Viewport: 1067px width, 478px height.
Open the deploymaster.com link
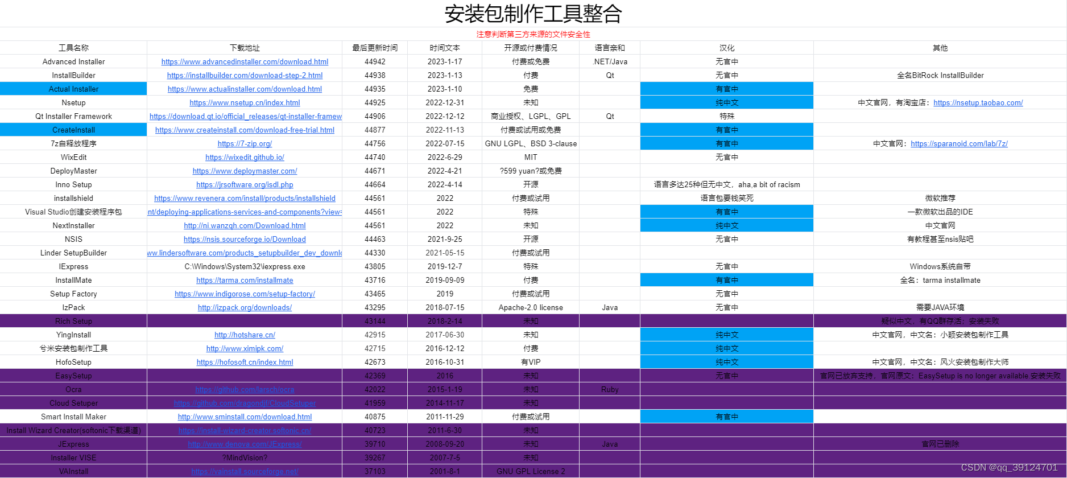coord(245,171)
